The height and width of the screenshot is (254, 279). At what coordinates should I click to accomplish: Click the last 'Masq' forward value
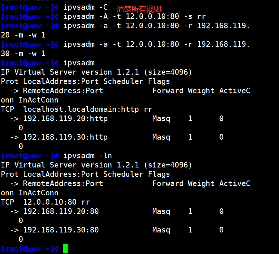(161, 230)
